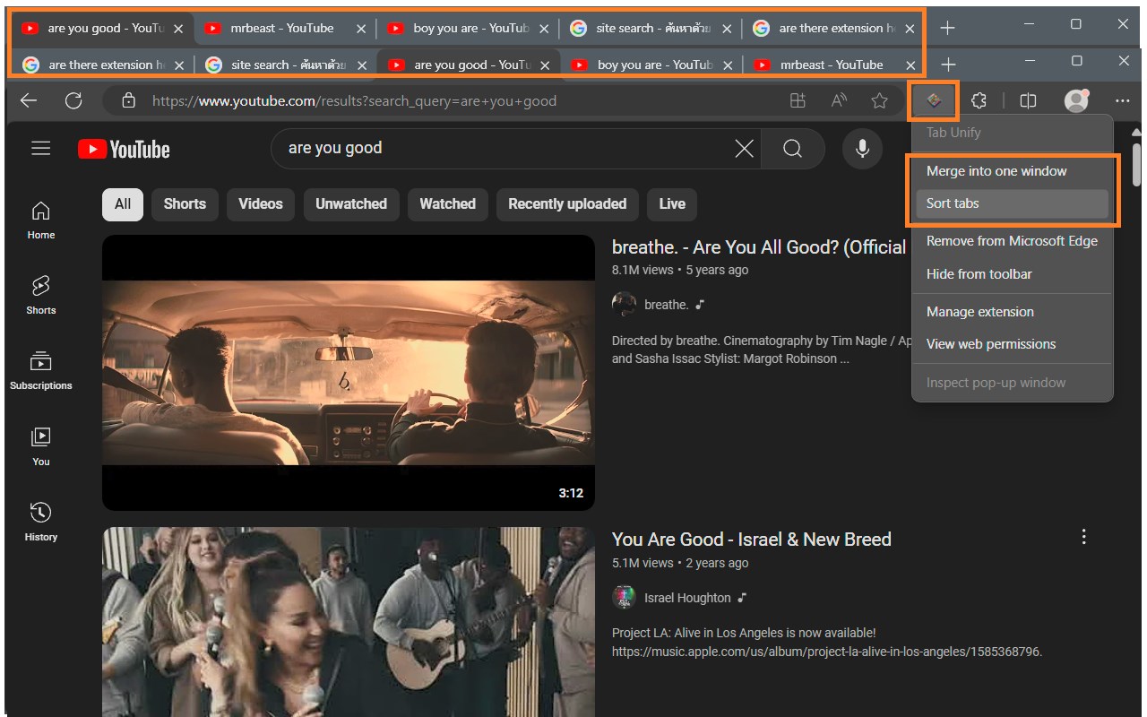Open 'You Are Good - Israel & New Breed' title

[752, 540]
